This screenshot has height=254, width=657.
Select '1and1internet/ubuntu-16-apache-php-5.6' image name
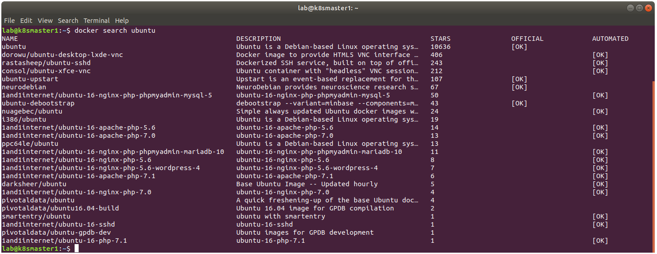[79, 127]
